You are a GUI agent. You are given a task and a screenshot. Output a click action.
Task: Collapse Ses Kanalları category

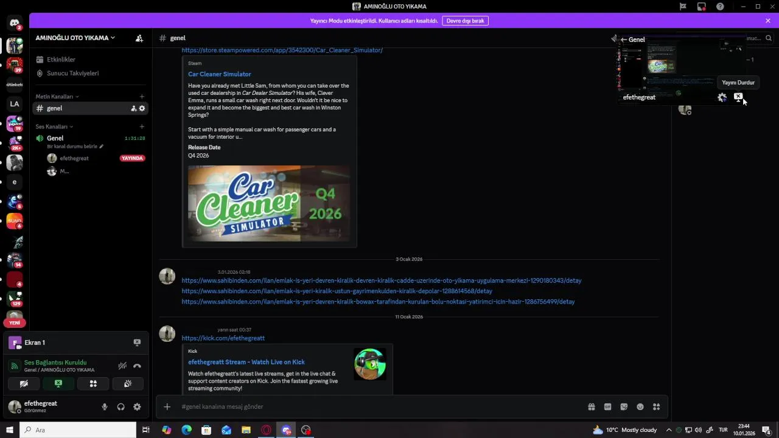[54, 127]
